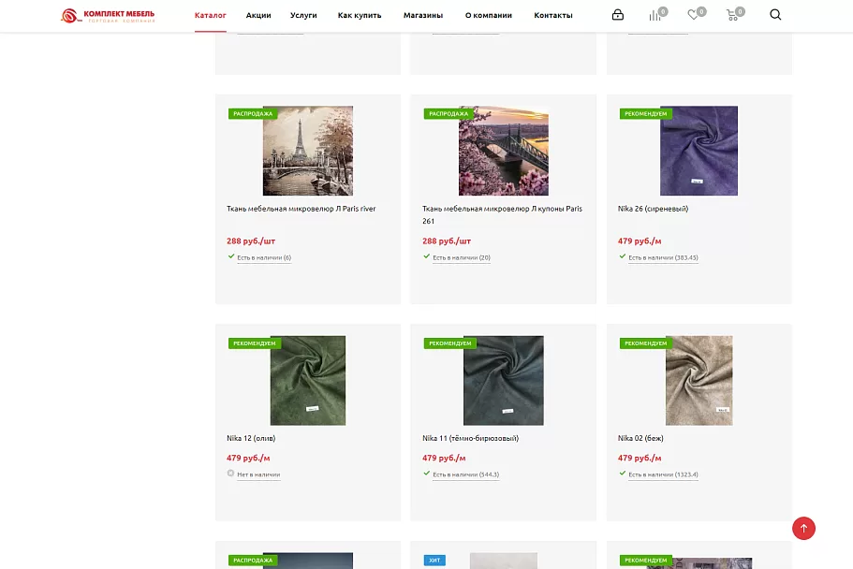Open the comparison bar chart icon
This screenshot has width=853, height=569.
(654, 15)
